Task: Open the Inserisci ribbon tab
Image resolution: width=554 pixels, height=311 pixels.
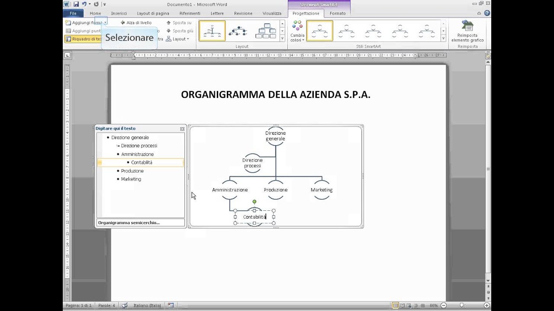Action: (x=119, y=13)
